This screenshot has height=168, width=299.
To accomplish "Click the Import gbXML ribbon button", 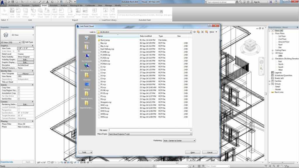I will pyautogui.click(x=61, y=13).
